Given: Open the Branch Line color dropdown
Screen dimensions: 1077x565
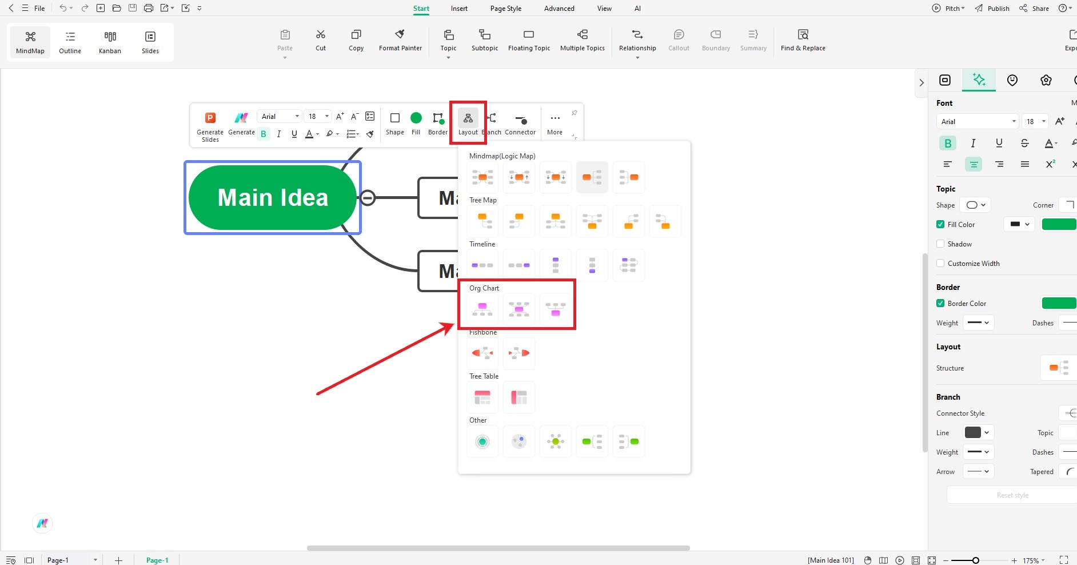Looking at the screenshot, I should click(978, 432).
